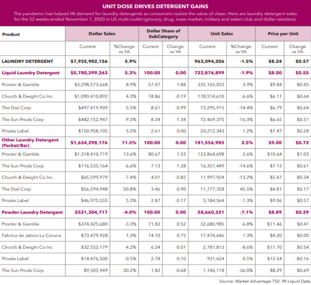The image size is (311, 285).
Task: Select the '123,864,698' unit sales cell
Action: point(211,154)
